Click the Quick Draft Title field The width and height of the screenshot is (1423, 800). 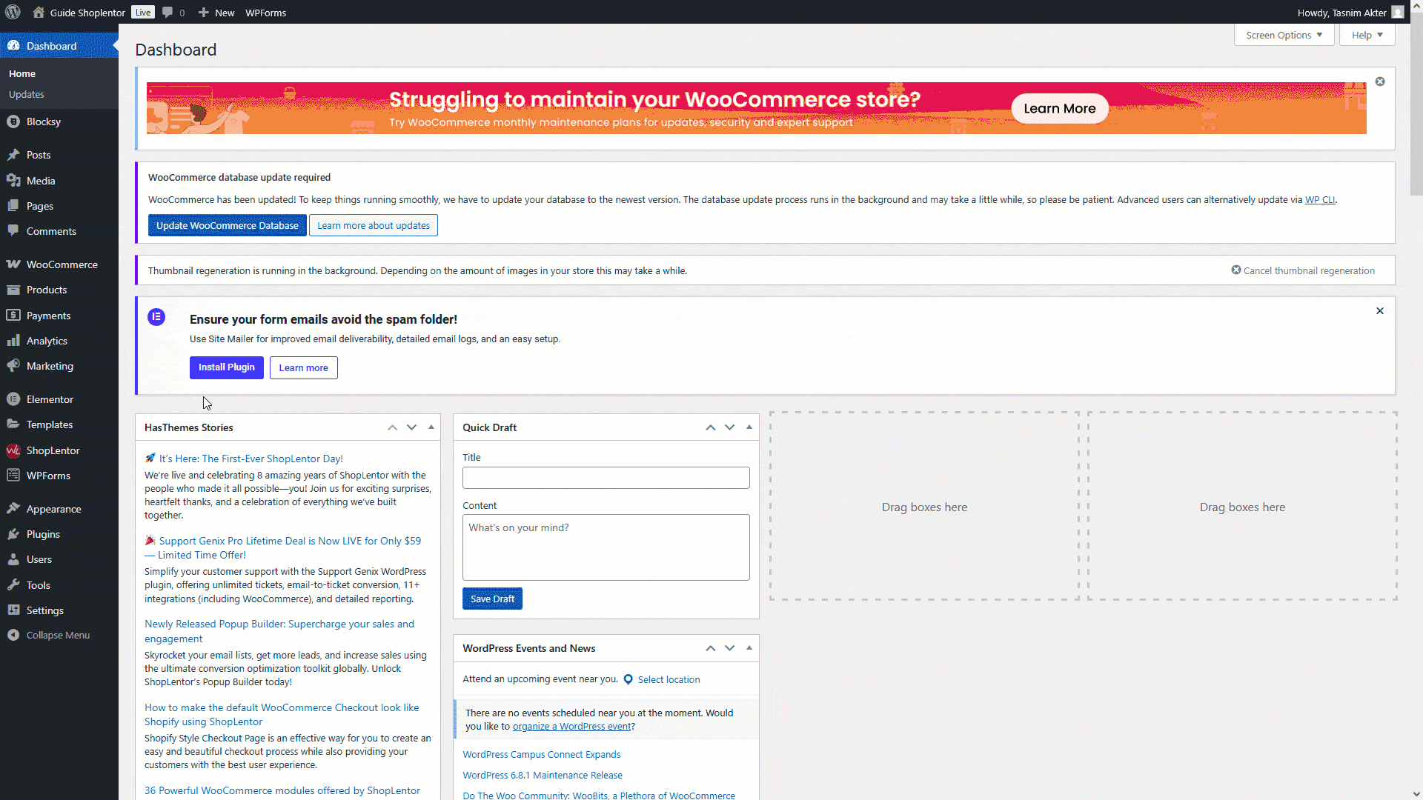(x=606, y=478)
